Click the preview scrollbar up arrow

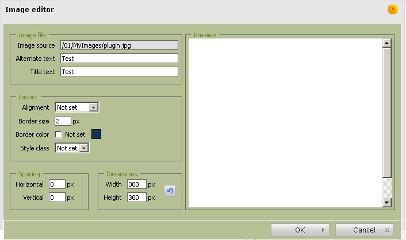coord(387,43)
